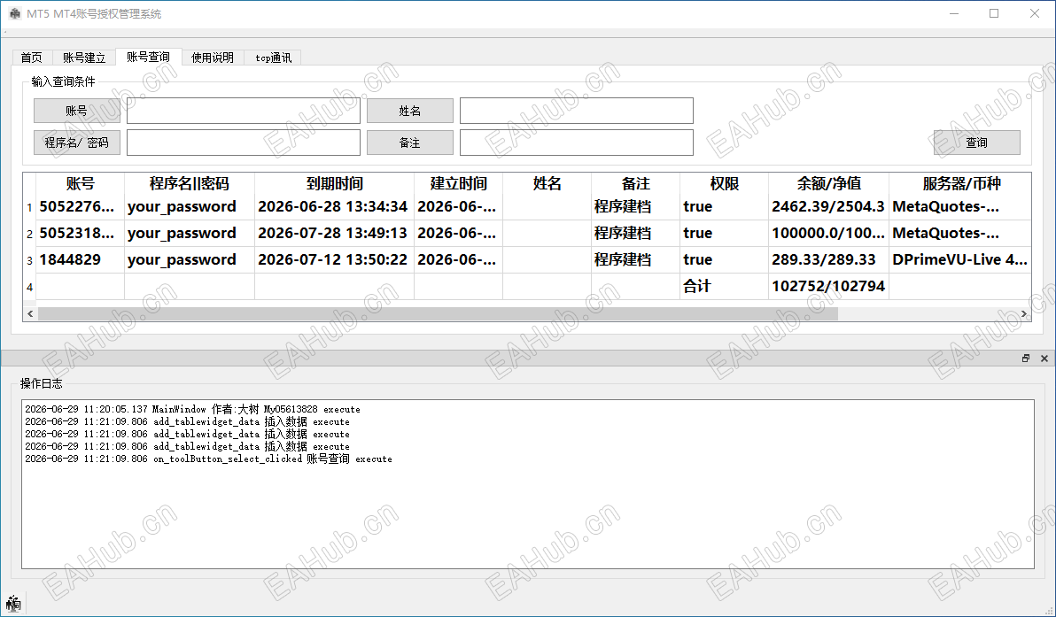
Task: Switch to the tcp通讯 tab
Action: [x=273, y=58]
